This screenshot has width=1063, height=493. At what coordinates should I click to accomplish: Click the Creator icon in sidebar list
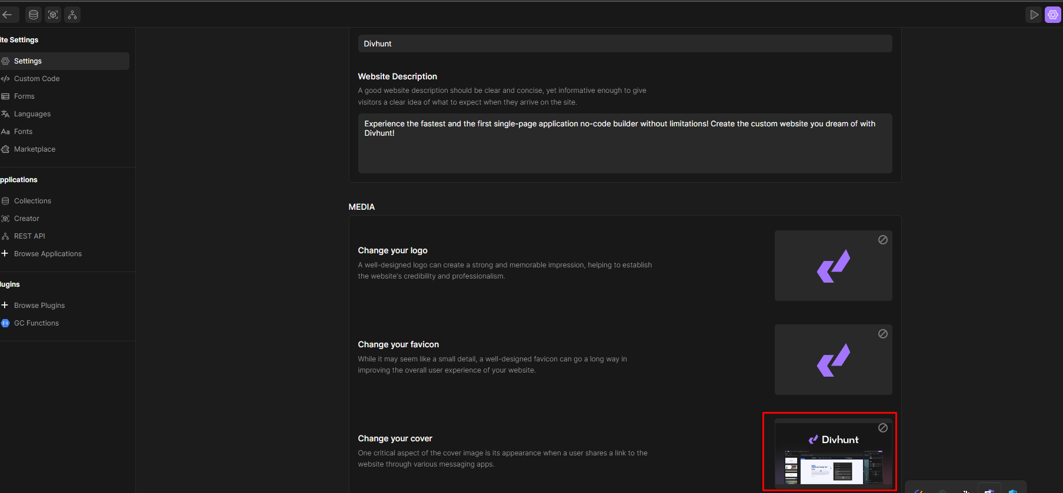5,219
